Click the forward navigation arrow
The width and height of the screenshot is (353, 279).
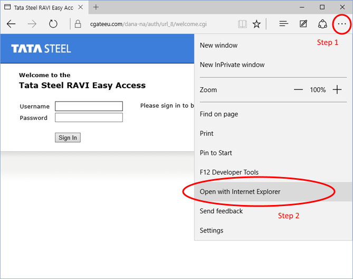32,24
